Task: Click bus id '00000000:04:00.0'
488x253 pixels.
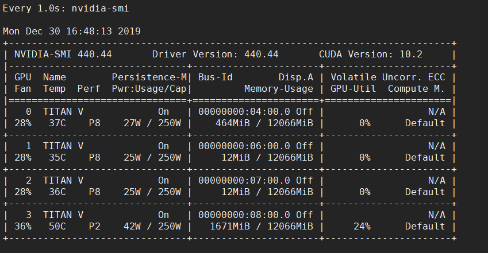Action: [244, 111]
